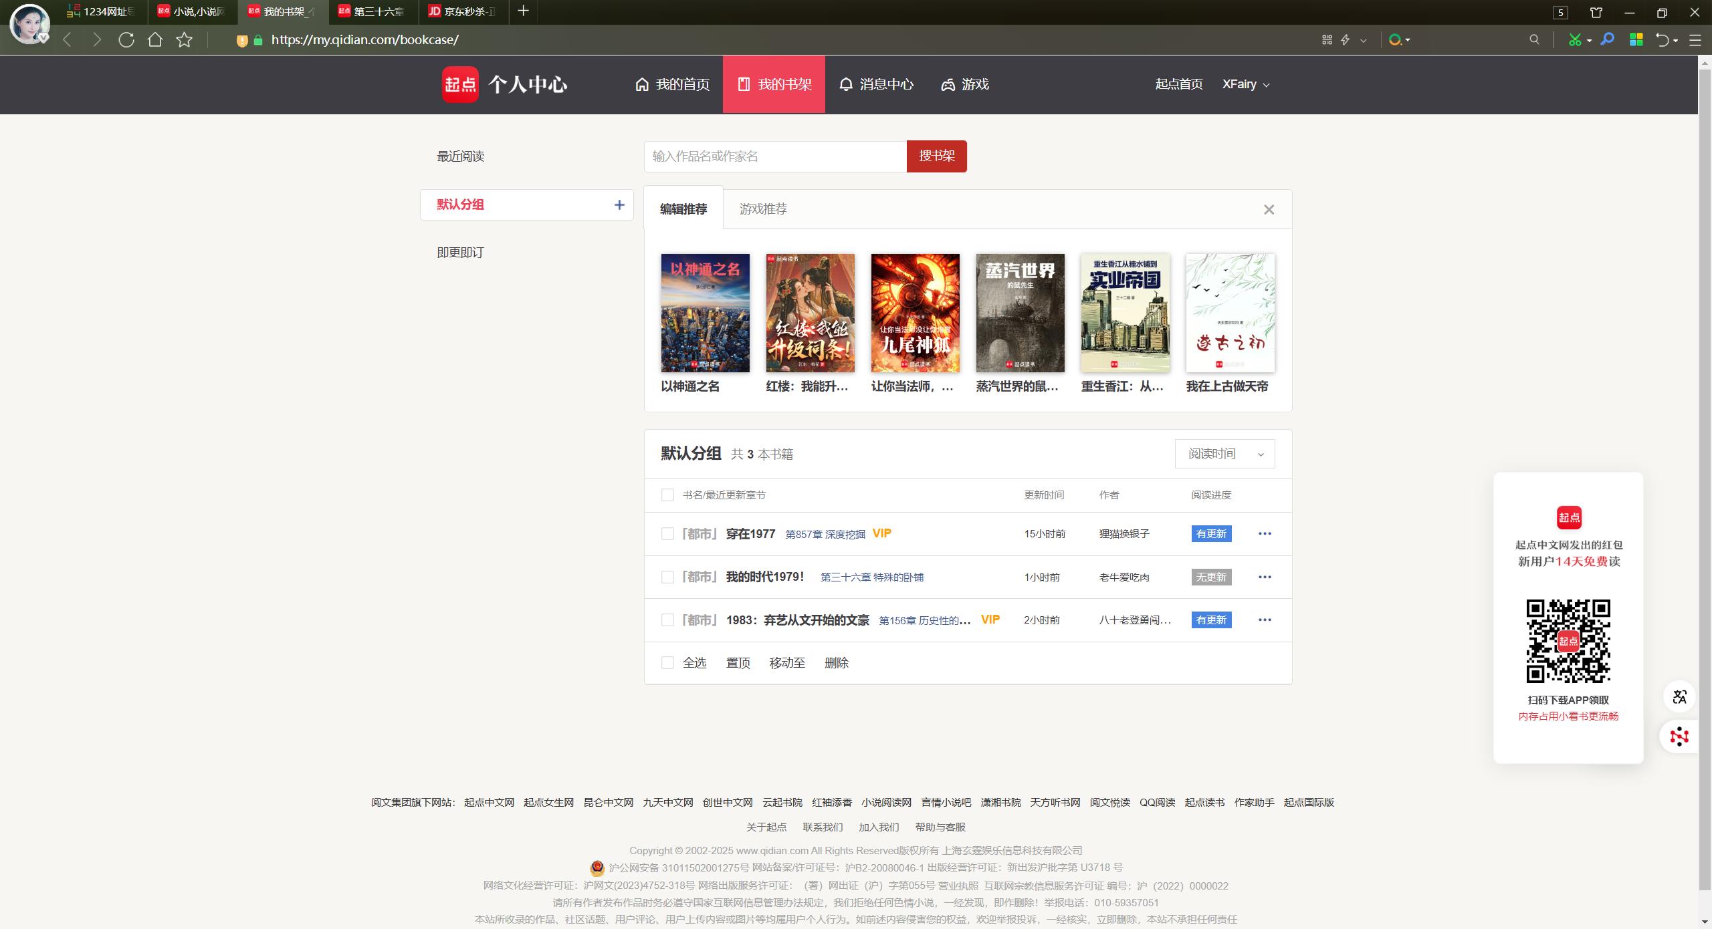Open 游戏 games nav item
This screenshot has width=1712, height=929.
pos(965,84)
